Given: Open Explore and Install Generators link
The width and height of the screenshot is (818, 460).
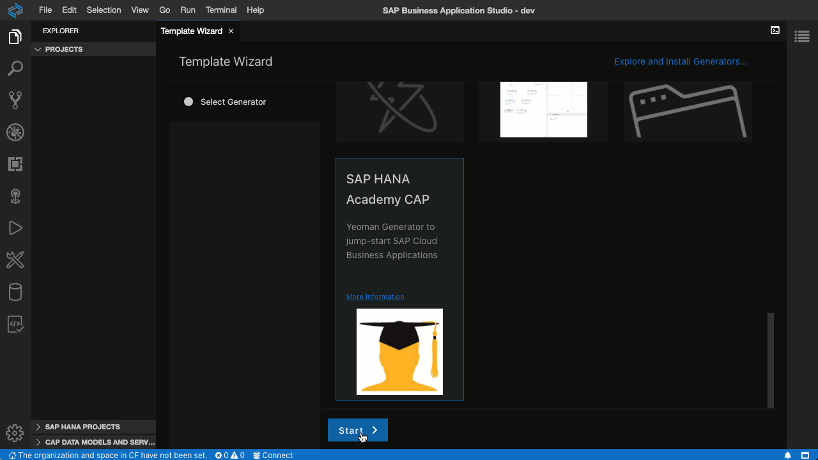Looking at the screenshot, I should point(681,61).
